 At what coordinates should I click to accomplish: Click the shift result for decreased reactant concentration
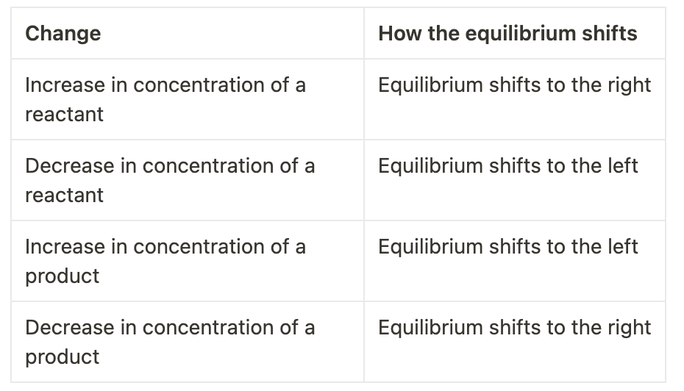coord(507,166)
